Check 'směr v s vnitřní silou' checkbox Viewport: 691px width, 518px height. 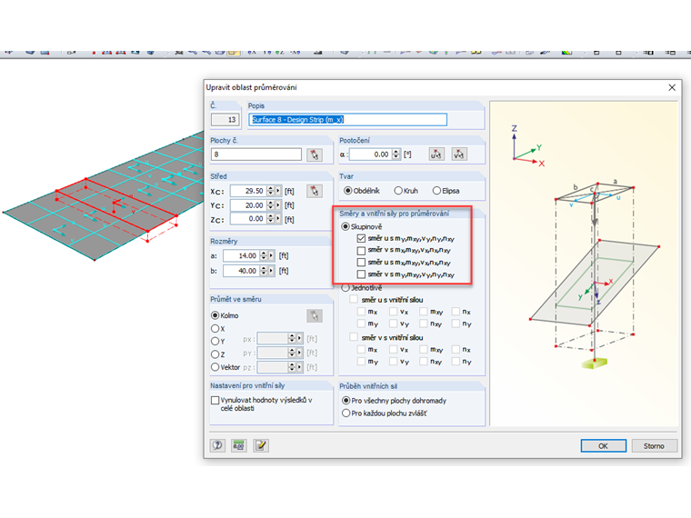[354, 337]
